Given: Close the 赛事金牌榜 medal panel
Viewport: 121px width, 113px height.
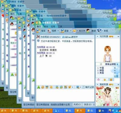Looking at the screenshot, I should click(x=117, y=64).
